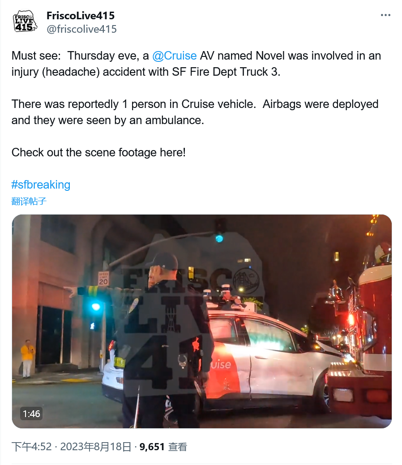The width and height of the screenshot is (402, 465).
Task: Open the three-dot more options menu
Action: pos(385,15)
